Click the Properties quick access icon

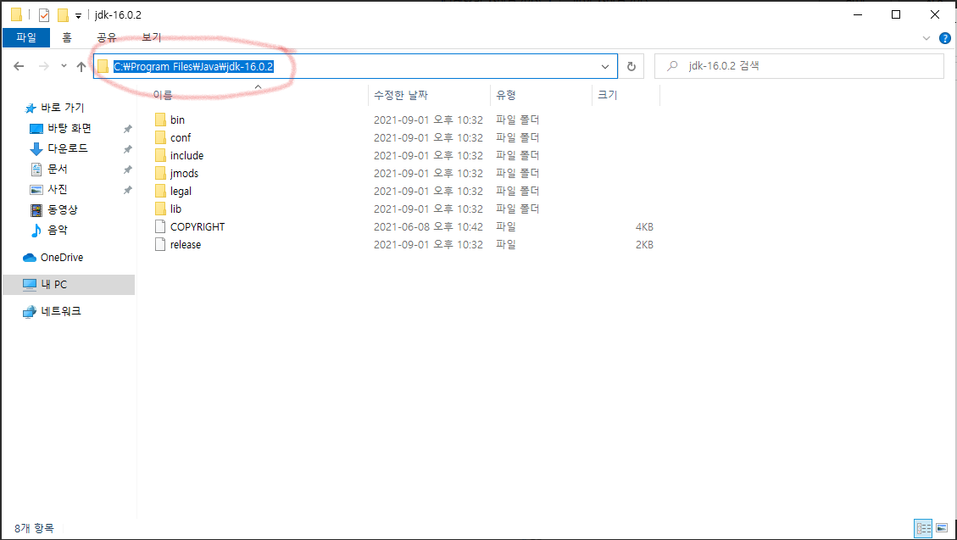pos(44,14)
